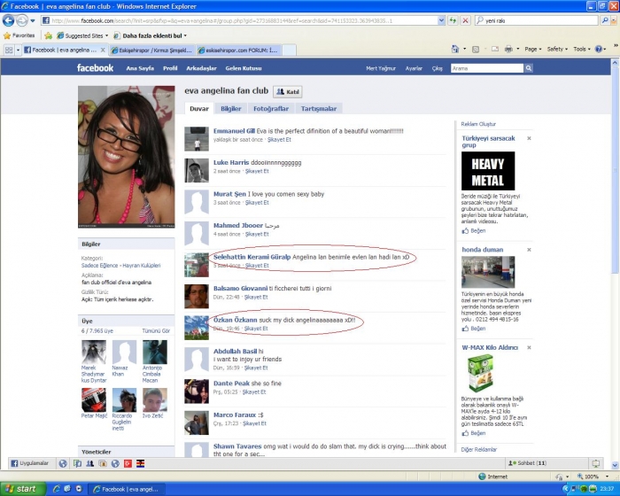Click the notifications icon right of Sohbet
This screenshot has height=496, width=620.
(596, 463)
